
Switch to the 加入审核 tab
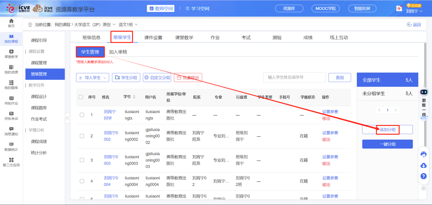click(118, 52)
